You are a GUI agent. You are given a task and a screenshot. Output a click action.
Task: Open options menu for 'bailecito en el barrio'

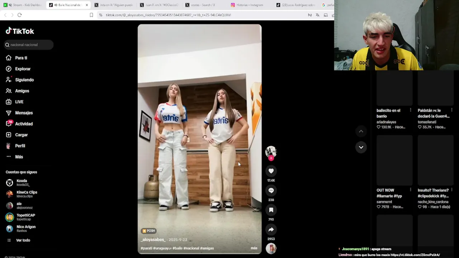[411, 110]
